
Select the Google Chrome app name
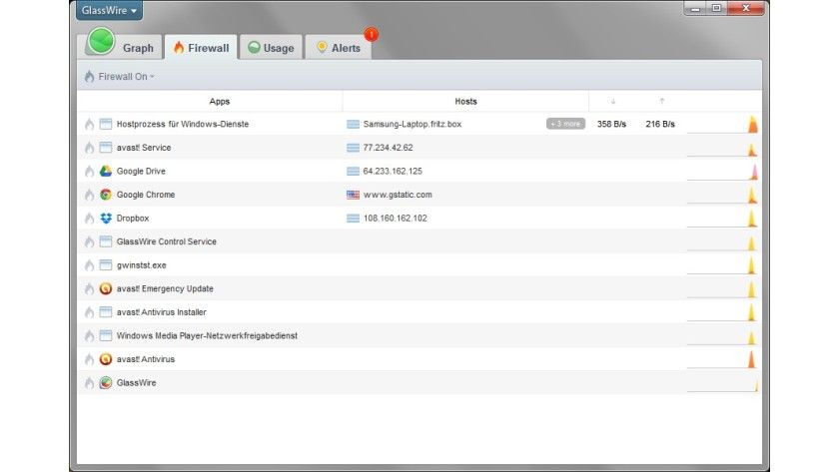146,195
